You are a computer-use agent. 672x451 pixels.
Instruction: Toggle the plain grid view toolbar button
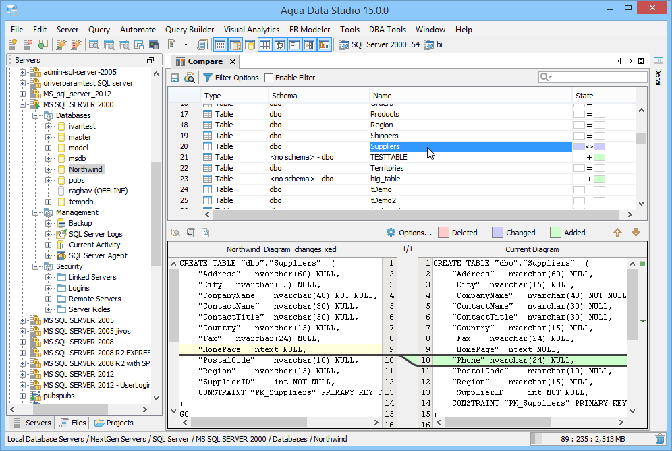pos(265,44)
